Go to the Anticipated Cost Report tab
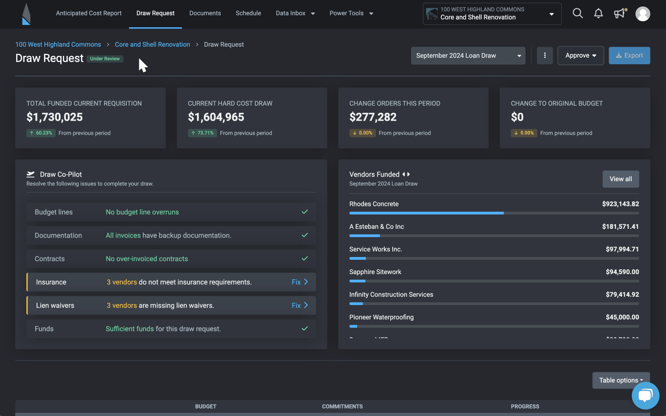666x416 pixels. point(89,13)
